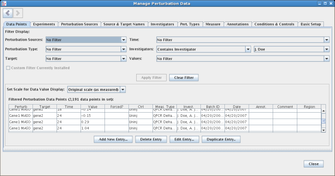Click the Close button

coord(313,164)
